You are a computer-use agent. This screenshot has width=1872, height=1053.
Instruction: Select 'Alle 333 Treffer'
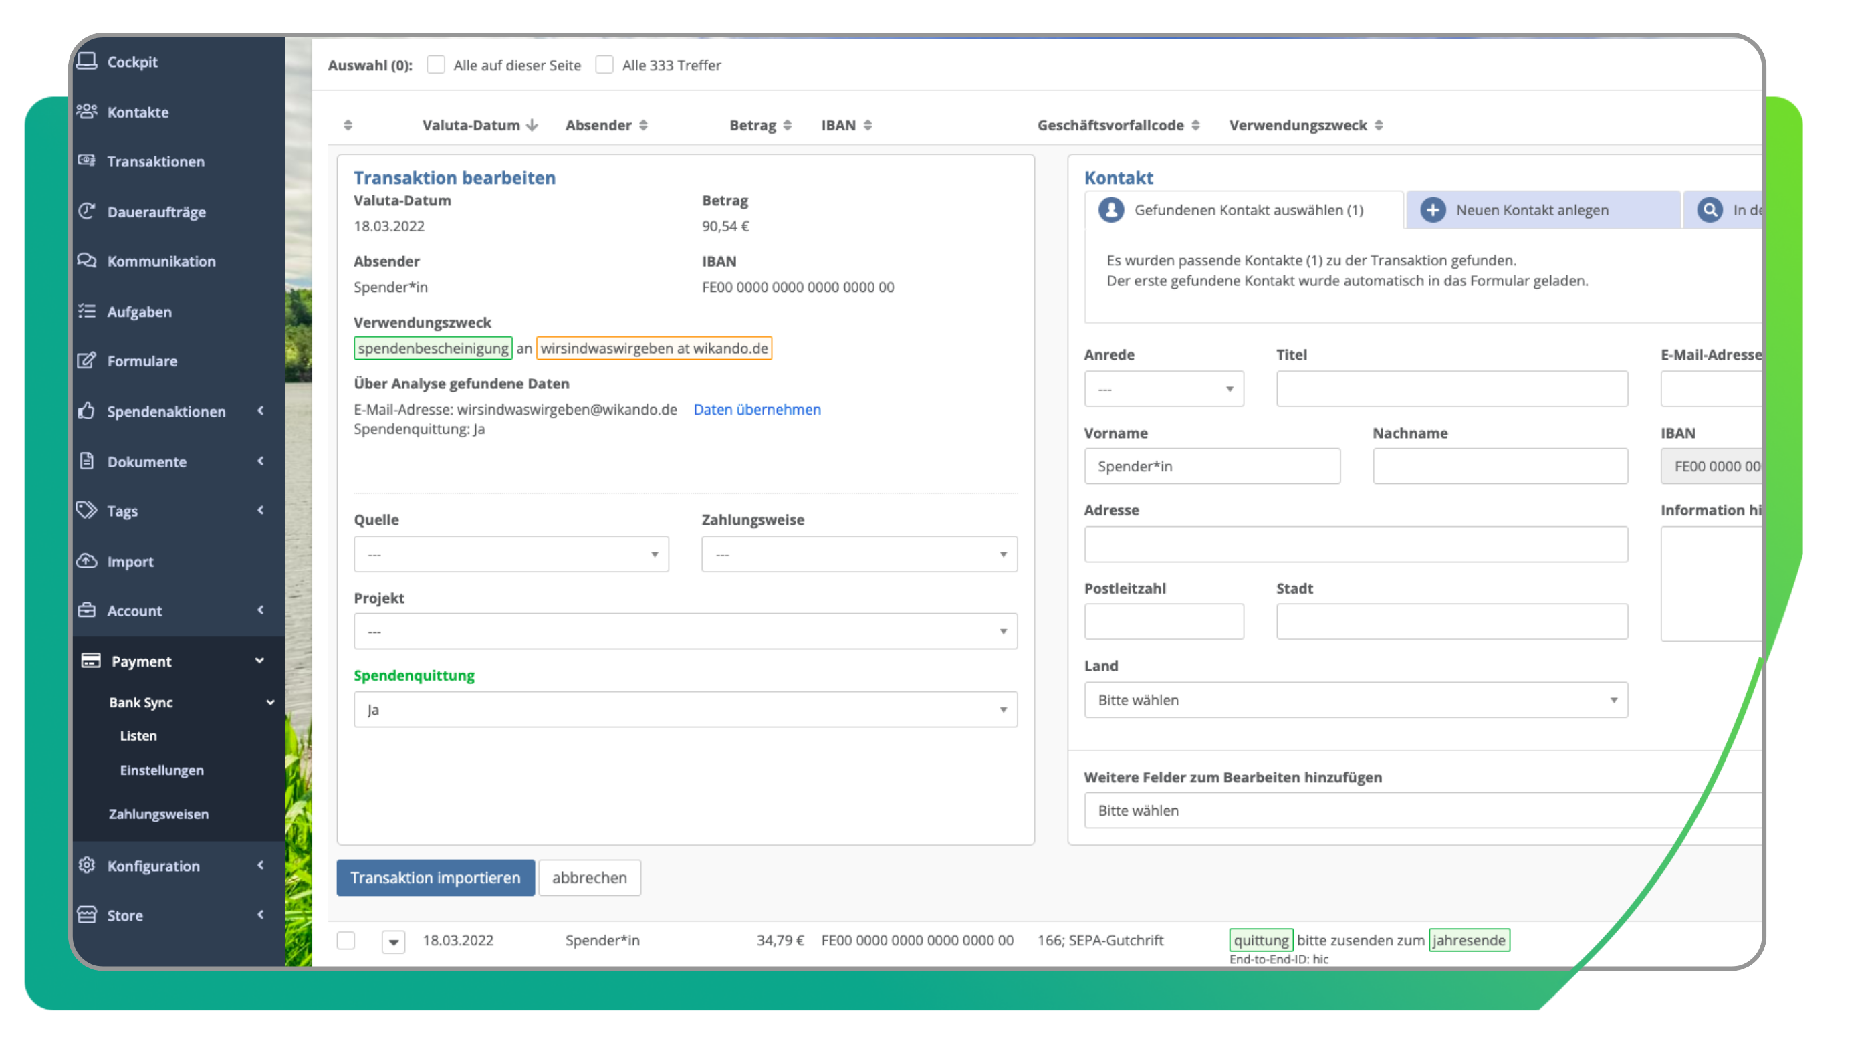pyautogui.click(x=604, y=65)
